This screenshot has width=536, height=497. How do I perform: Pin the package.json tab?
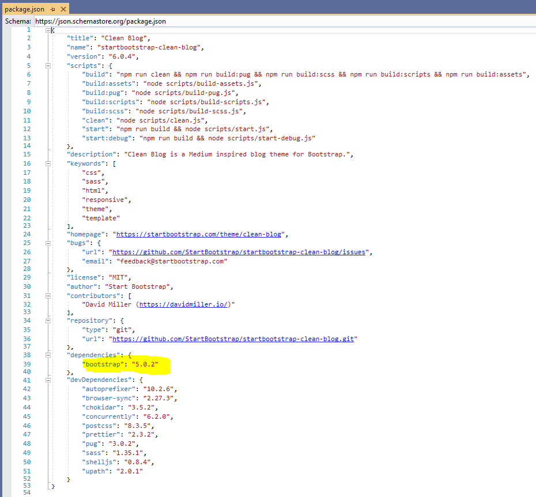[x=52, y=9]
